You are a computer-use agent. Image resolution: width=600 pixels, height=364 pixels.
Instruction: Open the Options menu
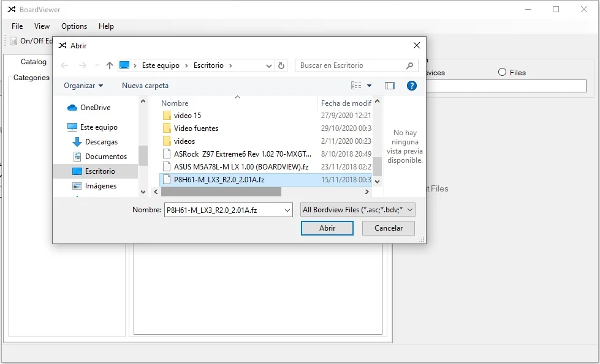(x=74, y=26)
